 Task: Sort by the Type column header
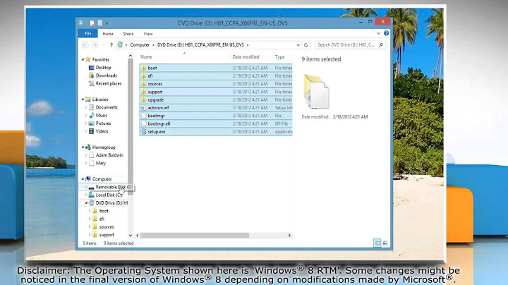click(x=279, y=57)
